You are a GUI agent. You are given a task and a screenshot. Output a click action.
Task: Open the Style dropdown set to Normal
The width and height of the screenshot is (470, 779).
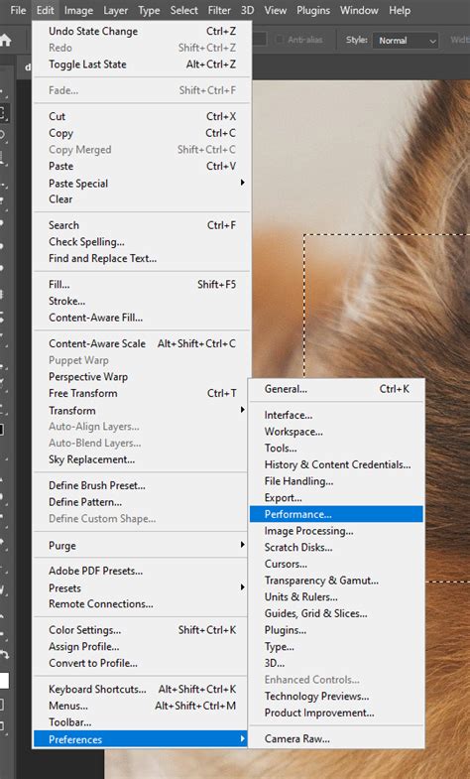tap(406, 41)
